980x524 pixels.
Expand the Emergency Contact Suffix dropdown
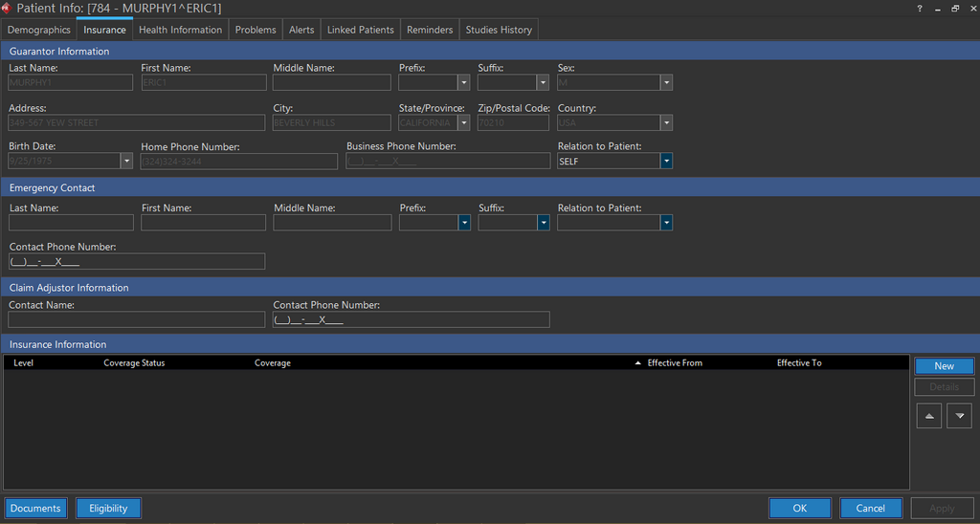(x=544, y=223)
